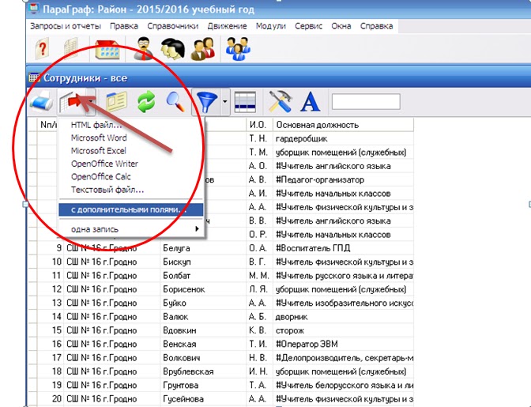531x407 pixels.
Task: Expand the export button dropdown arrow
Action: [x=91, y=101]
